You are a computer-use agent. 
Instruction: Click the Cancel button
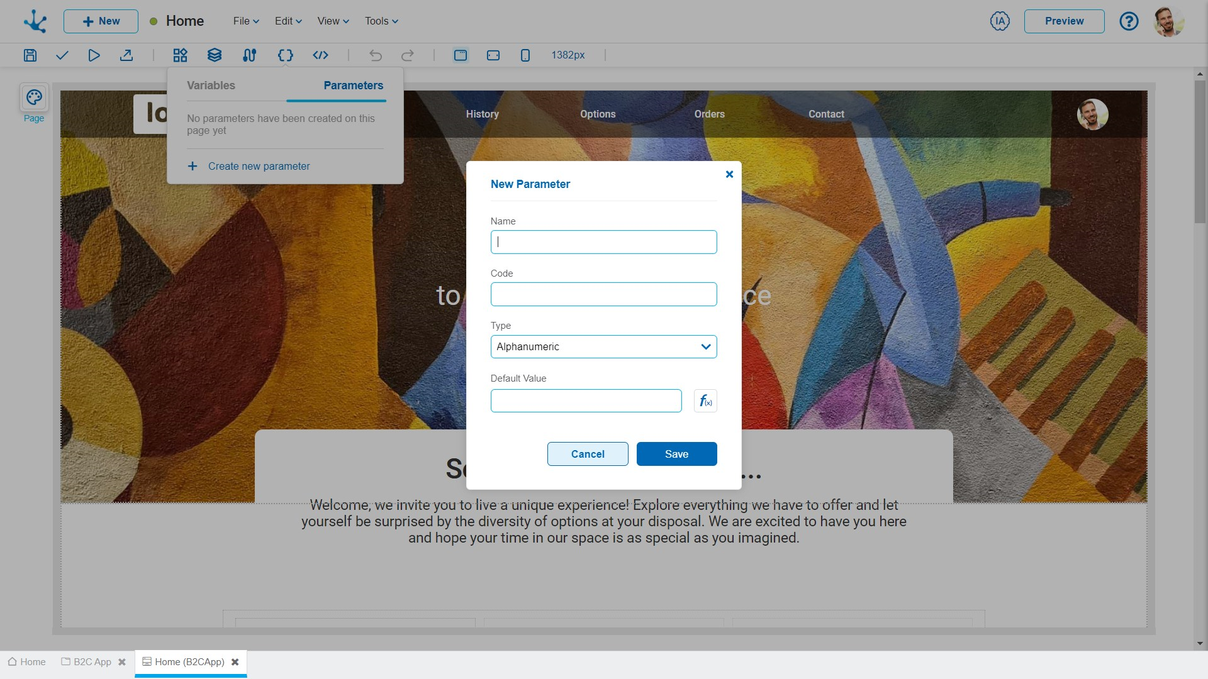coord(588,454)
